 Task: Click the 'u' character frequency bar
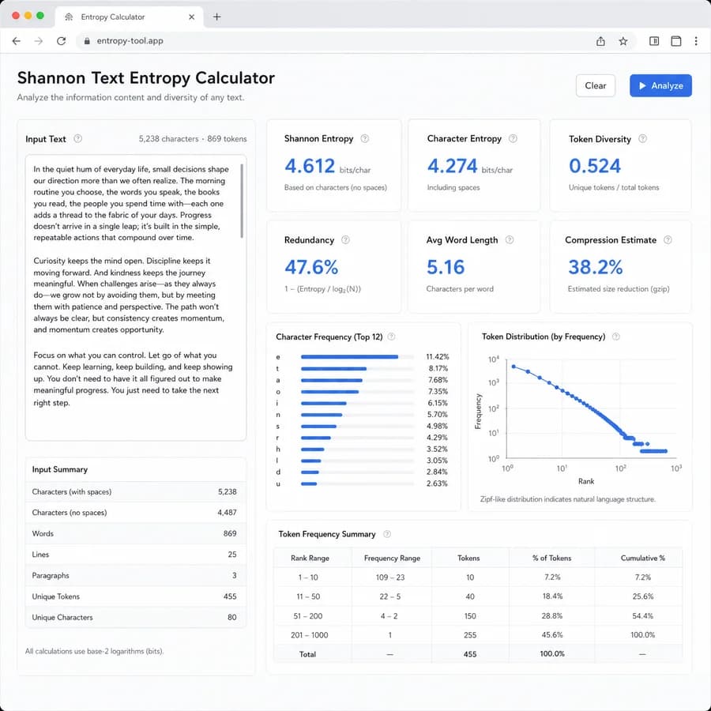coord(309,483)
